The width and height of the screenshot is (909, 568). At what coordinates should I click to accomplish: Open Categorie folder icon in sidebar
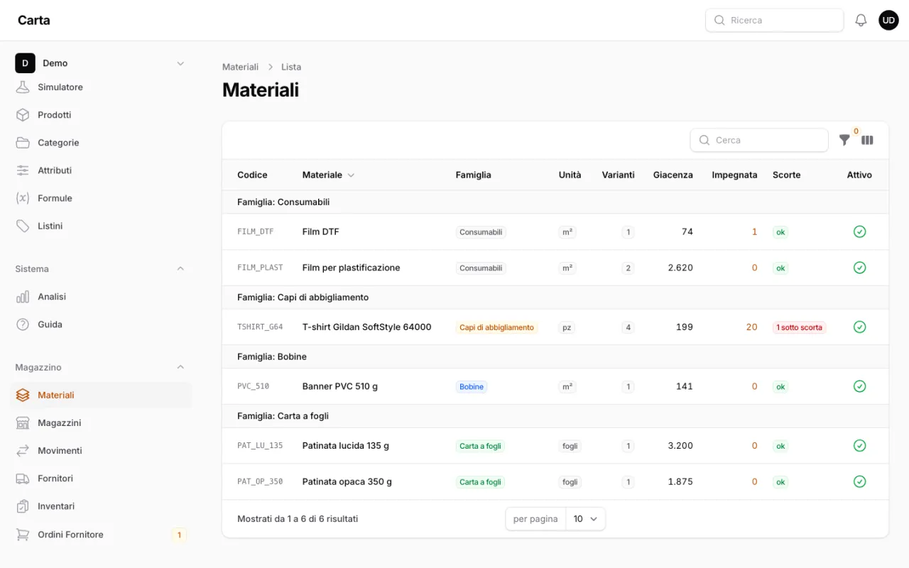click(x=23, y=143)
